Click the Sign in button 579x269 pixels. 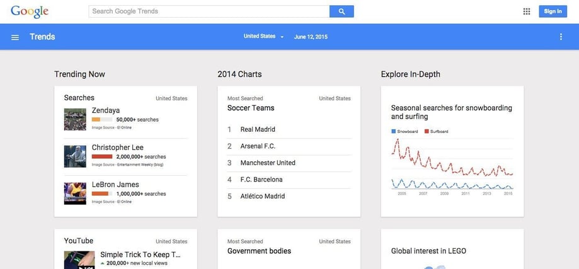click(553, 11)
